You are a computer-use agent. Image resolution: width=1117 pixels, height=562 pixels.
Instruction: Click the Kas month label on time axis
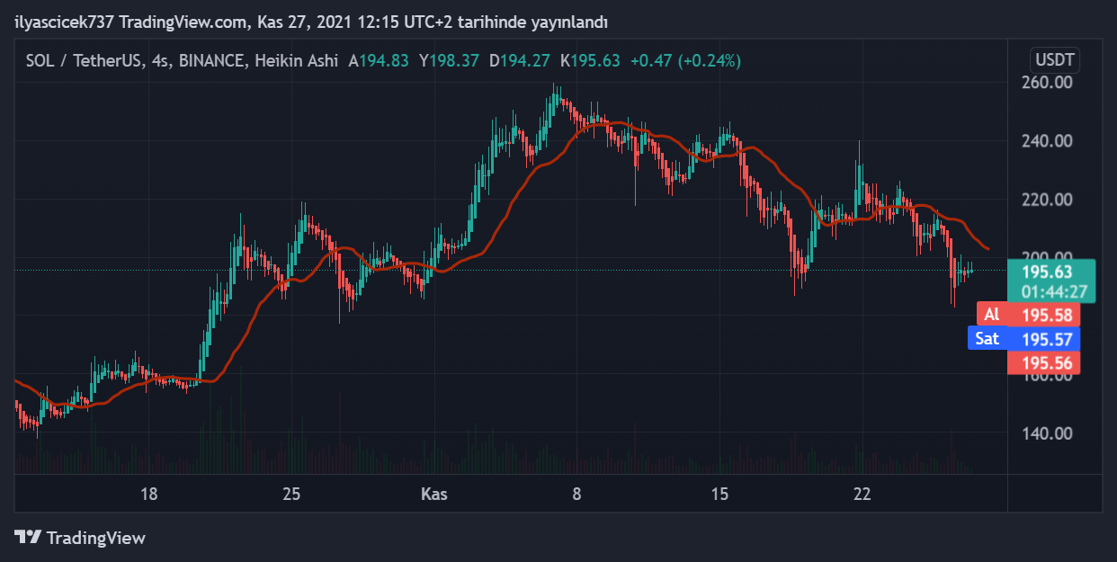click(x=434, y=494)
